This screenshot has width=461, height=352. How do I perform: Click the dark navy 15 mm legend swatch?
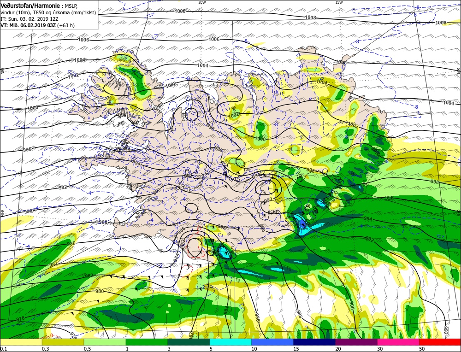coord(314,342)
